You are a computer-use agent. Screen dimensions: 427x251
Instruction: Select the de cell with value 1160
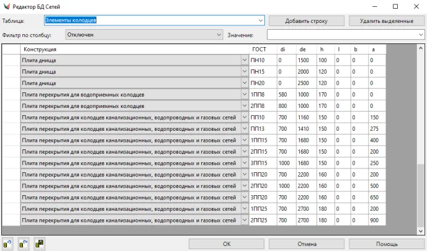(306, 117)
